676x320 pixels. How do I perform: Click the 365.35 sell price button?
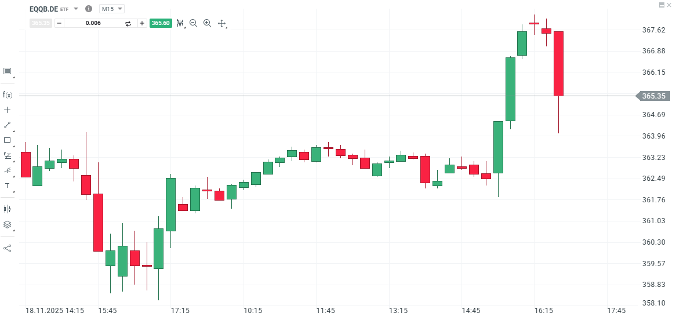click(x=41, y=23)
